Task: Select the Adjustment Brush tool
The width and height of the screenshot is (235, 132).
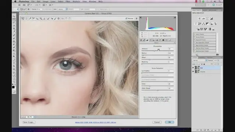Action: point(55,19)
